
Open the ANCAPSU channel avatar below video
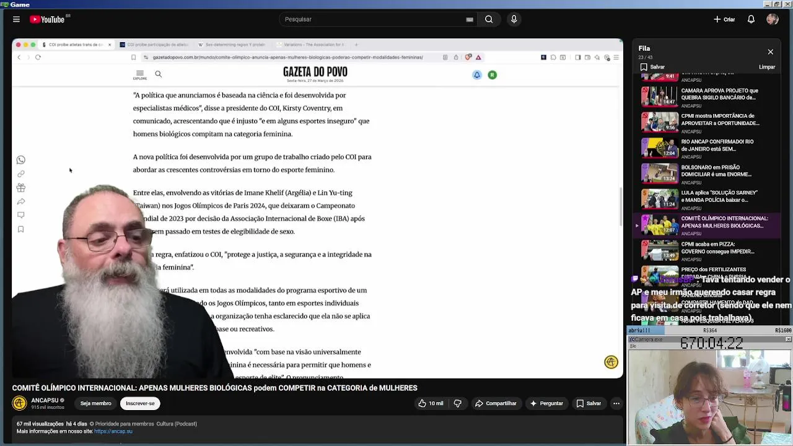19,403
